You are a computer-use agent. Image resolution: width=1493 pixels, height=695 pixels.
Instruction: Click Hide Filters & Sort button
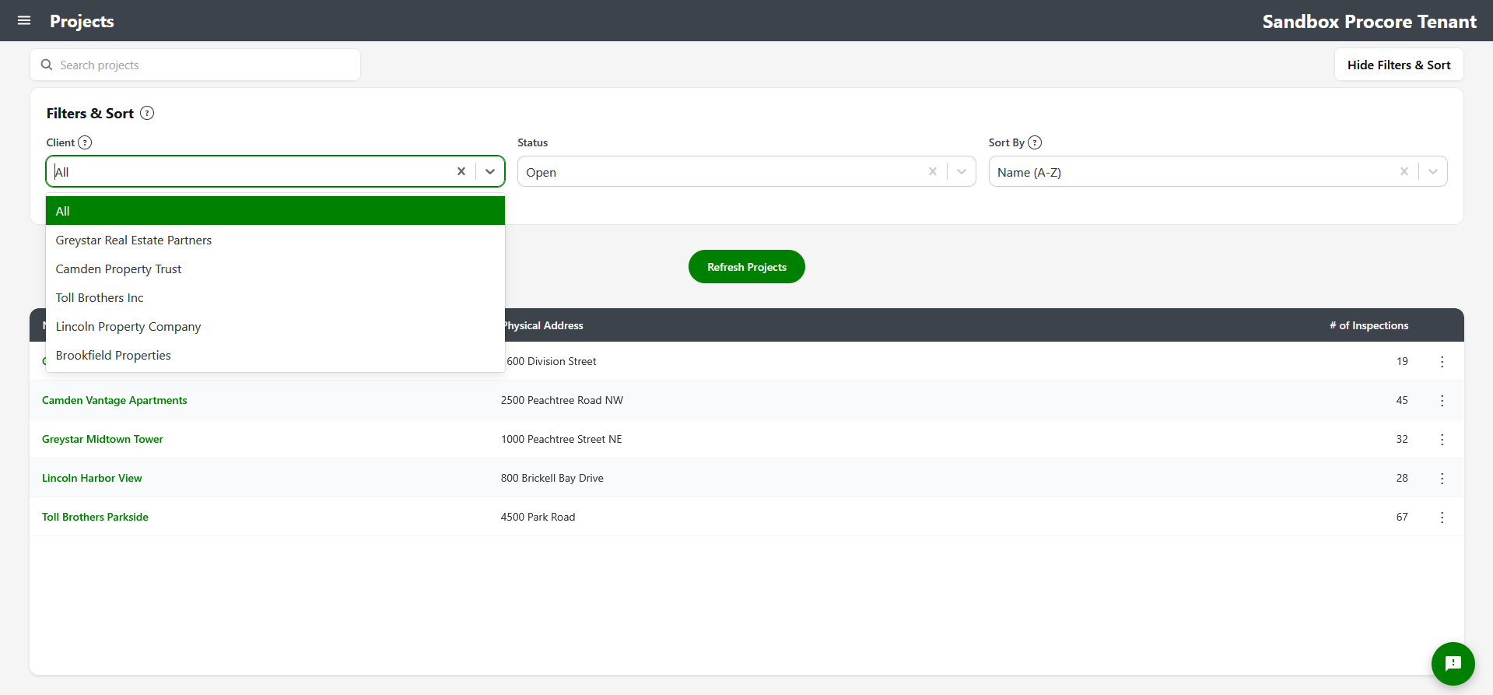click(x=1399, y=65)
